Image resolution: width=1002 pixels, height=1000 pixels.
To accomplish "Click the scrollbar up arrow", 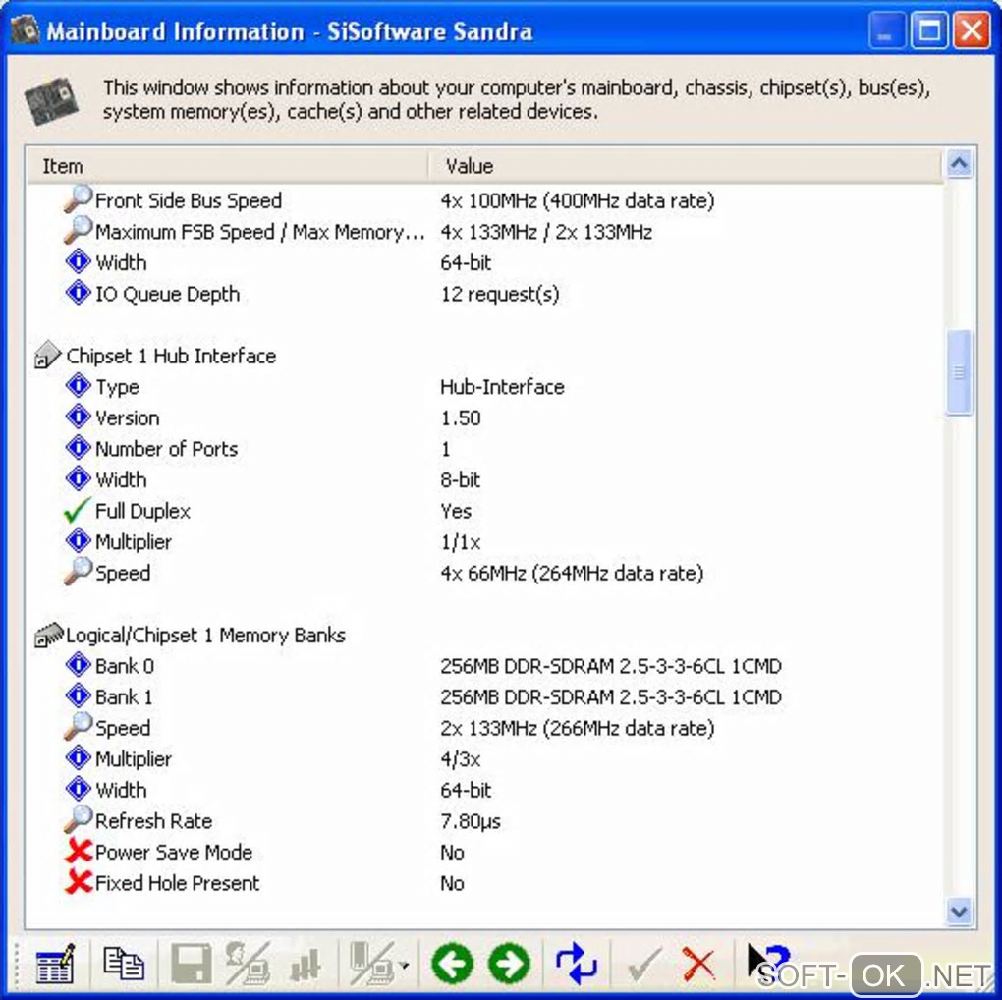I will click(x=959, y=164).
